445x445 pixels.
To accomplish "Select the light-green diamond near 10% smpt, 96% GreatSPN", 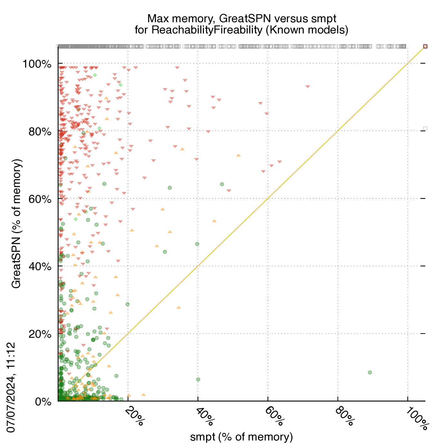I will pyautogui.click(x=95, y=75).
